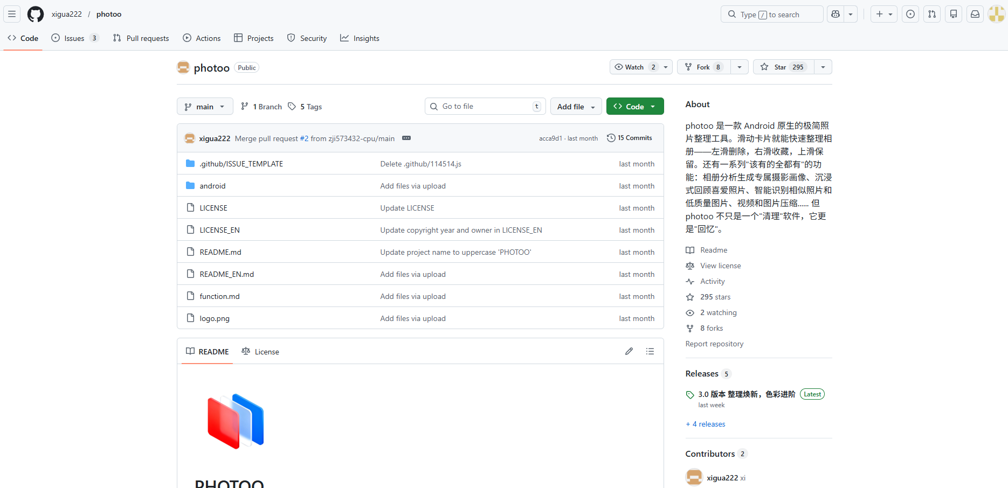Open the notifications inbox icon
Image resolution: width=1008 pixels, height=488 pixels.
pyautogui.click(x=975, y=14)
